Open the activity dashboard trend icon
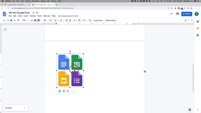 [x=171, y=14]
